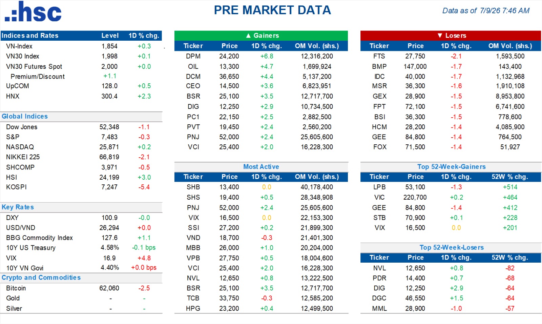Select HCM ticker in Losers table
The image size is (542, 324).
(379, 127)
